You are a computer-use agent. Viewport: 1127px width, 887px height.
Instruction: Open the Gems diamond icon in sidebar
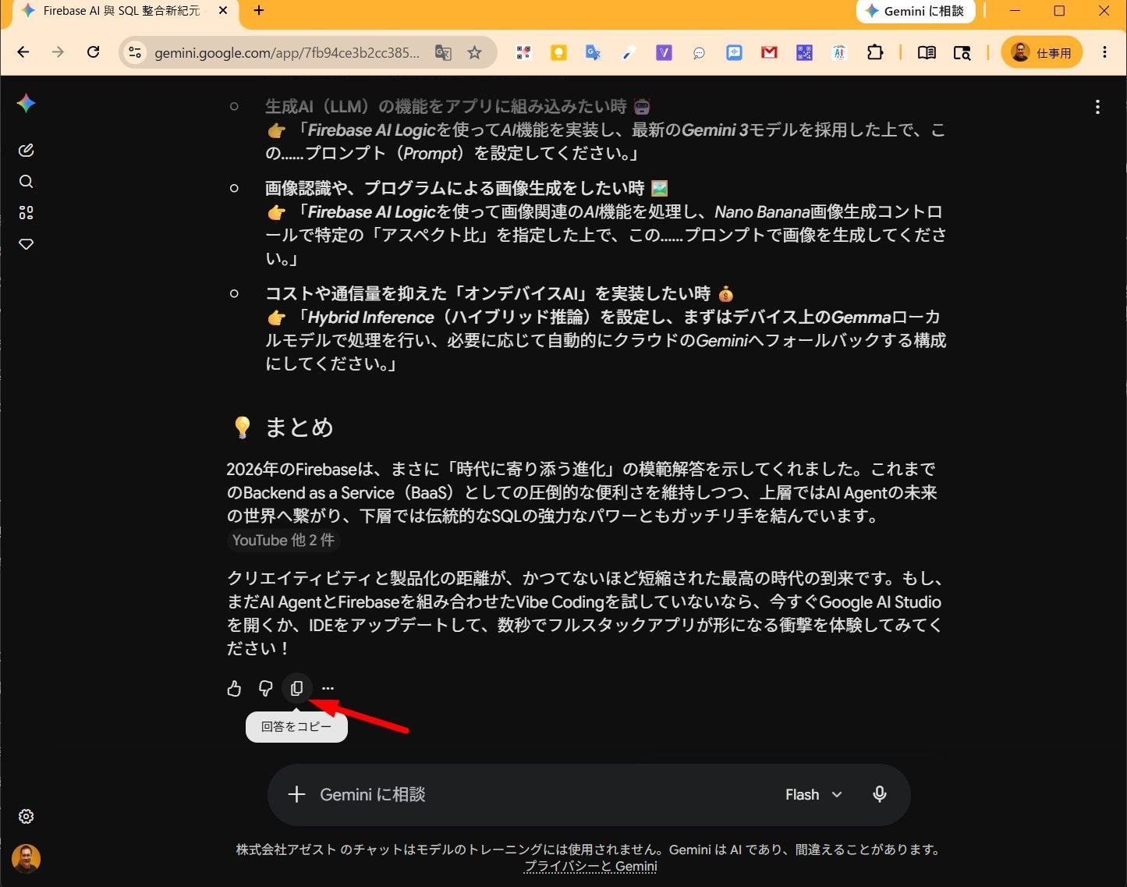26,244
